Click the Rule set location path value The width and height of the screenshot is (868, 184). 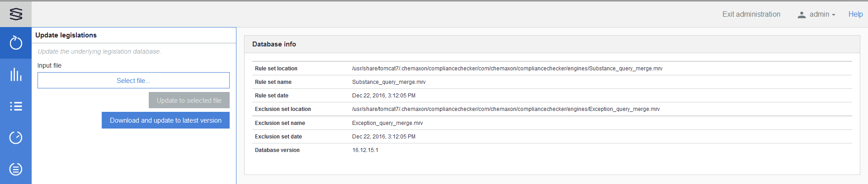coord(507,69)
